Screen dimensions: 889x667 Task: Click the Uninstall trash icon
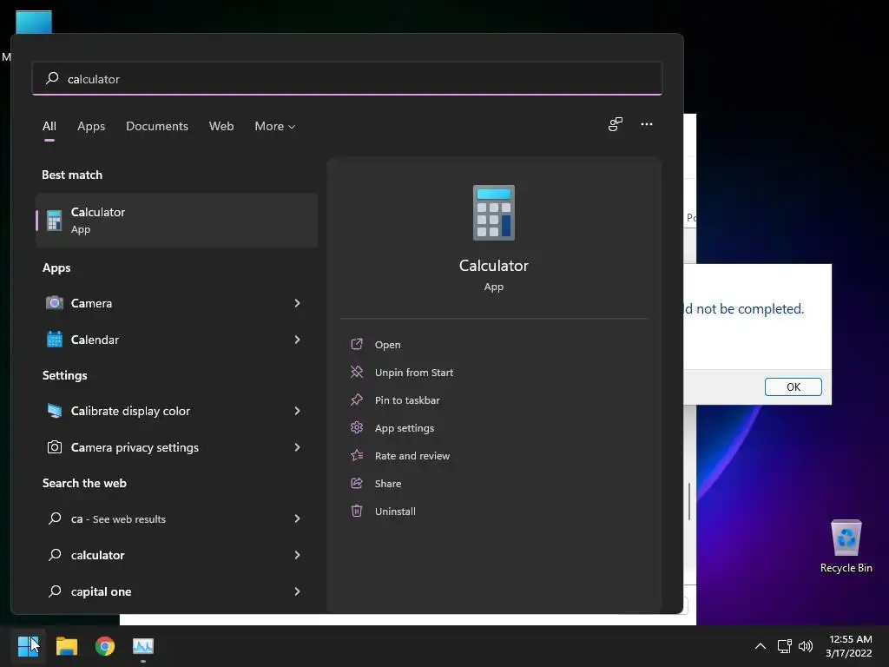[x=357, y=511]
